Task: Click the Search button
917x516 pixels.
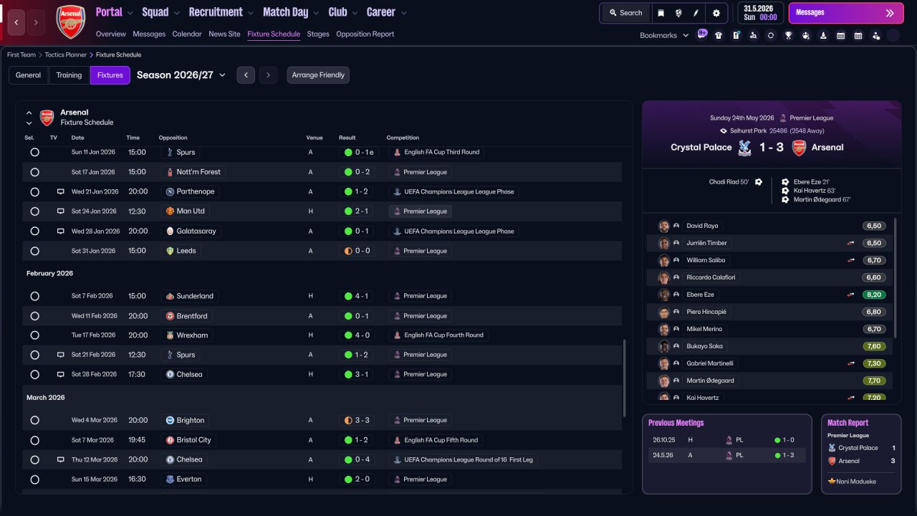Action: coord(625,13)
